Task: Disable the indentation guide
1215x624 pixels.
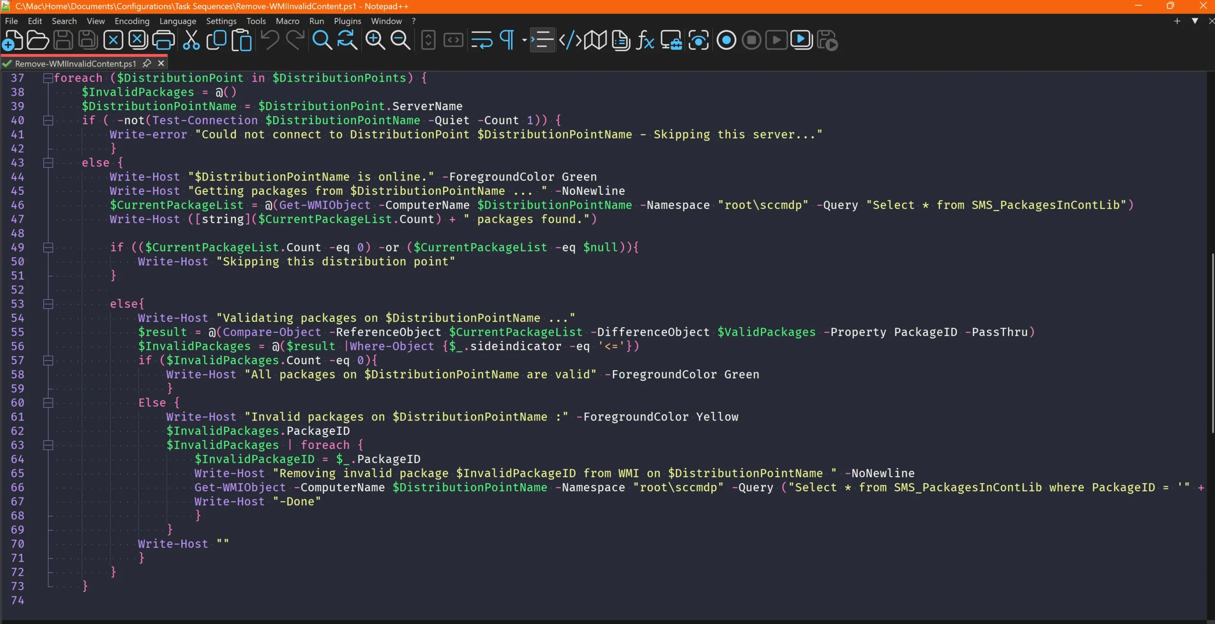Action: point(542,40)
